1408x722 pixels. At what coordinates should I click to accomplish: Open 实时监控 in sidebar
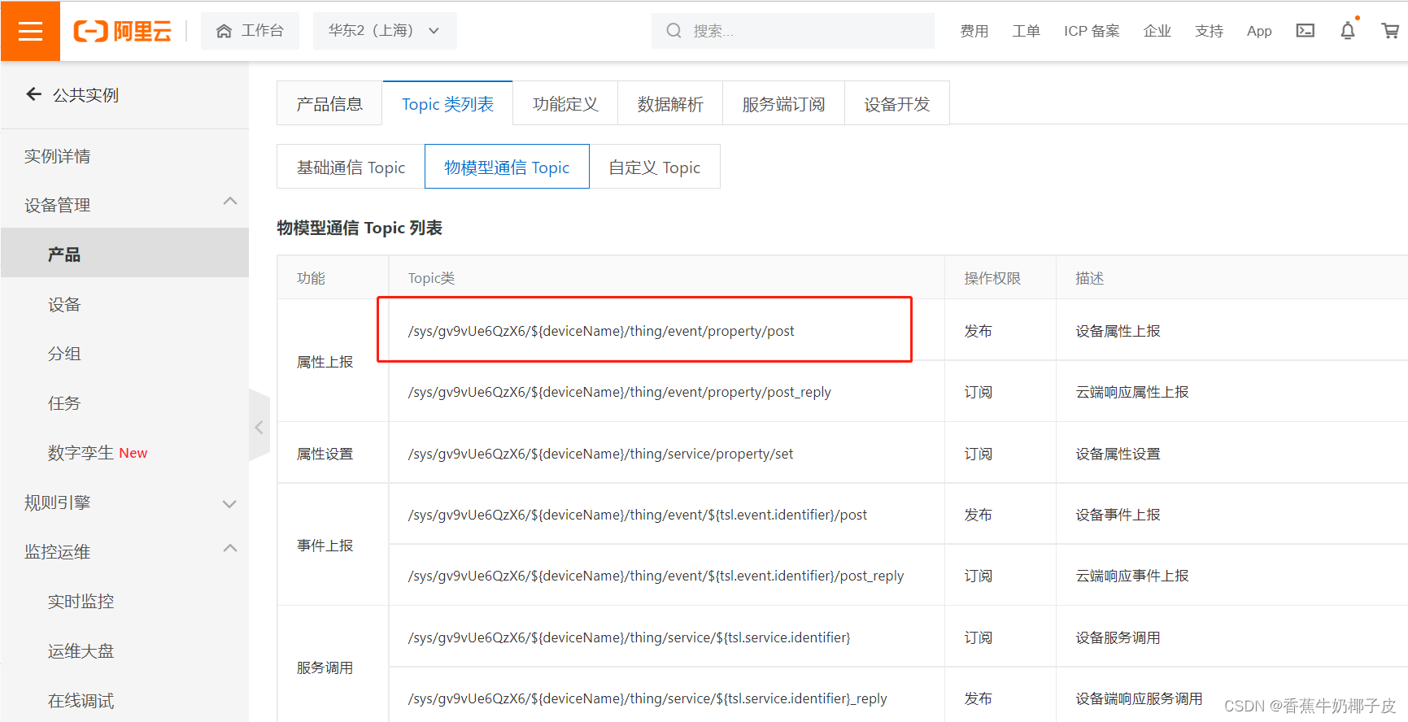81,602
